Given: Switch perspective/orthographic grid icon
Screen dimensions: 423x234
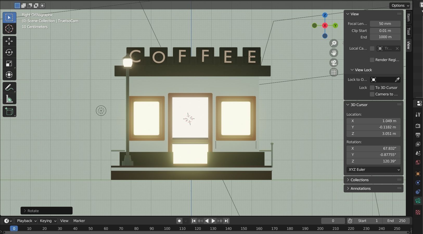Looking at the screenshot, I should (334, 72).
